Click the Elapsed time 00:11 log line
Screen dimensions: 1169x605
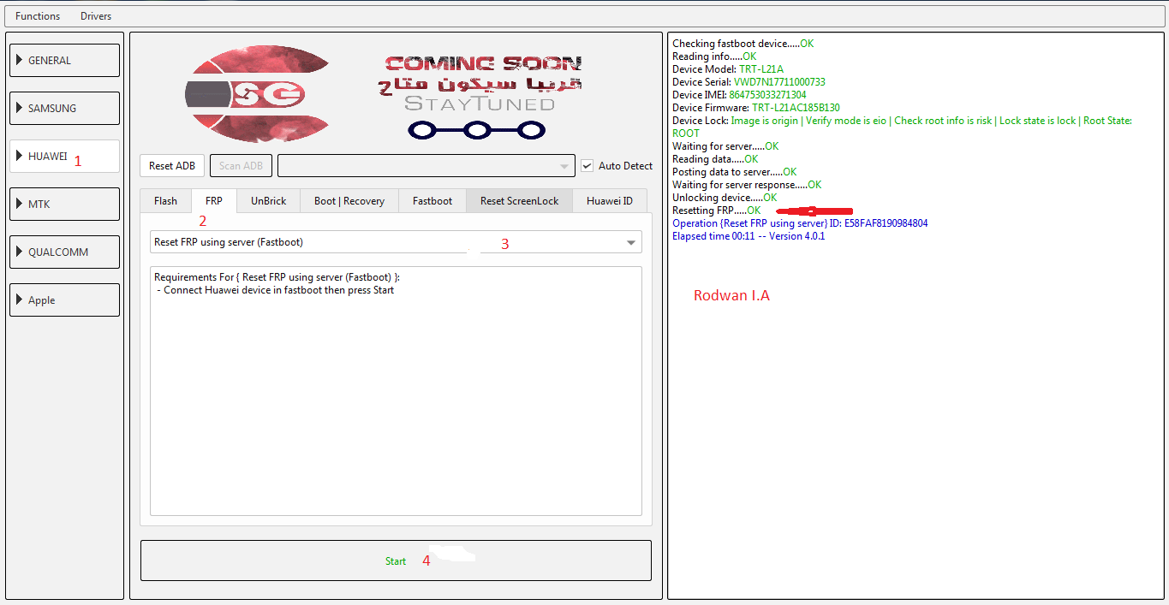(x=749, y=236)
